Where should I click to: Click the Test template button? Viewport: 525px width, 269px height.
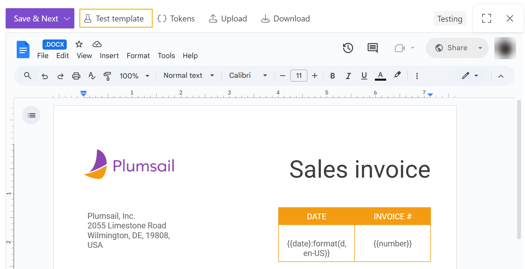pos(116,18)
